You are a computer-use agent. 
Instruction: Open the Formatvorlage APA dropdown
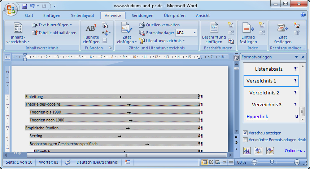[x=195, y=33]
